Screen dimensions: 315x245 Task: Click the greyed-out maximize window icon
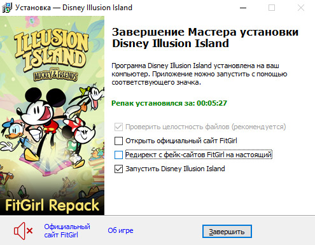tap(272, 8)
